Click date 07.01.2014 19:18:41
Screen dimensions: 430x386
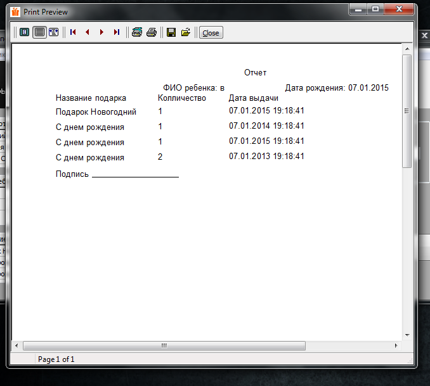point(266,126)
